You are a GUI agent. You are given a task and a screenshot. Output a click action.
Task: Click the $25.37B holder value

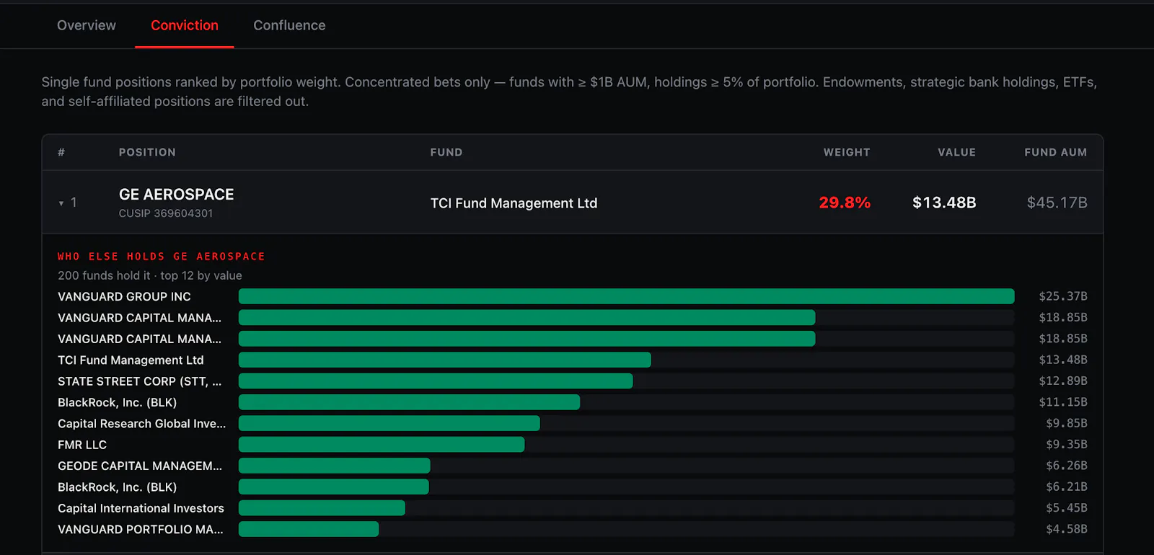1063,296
